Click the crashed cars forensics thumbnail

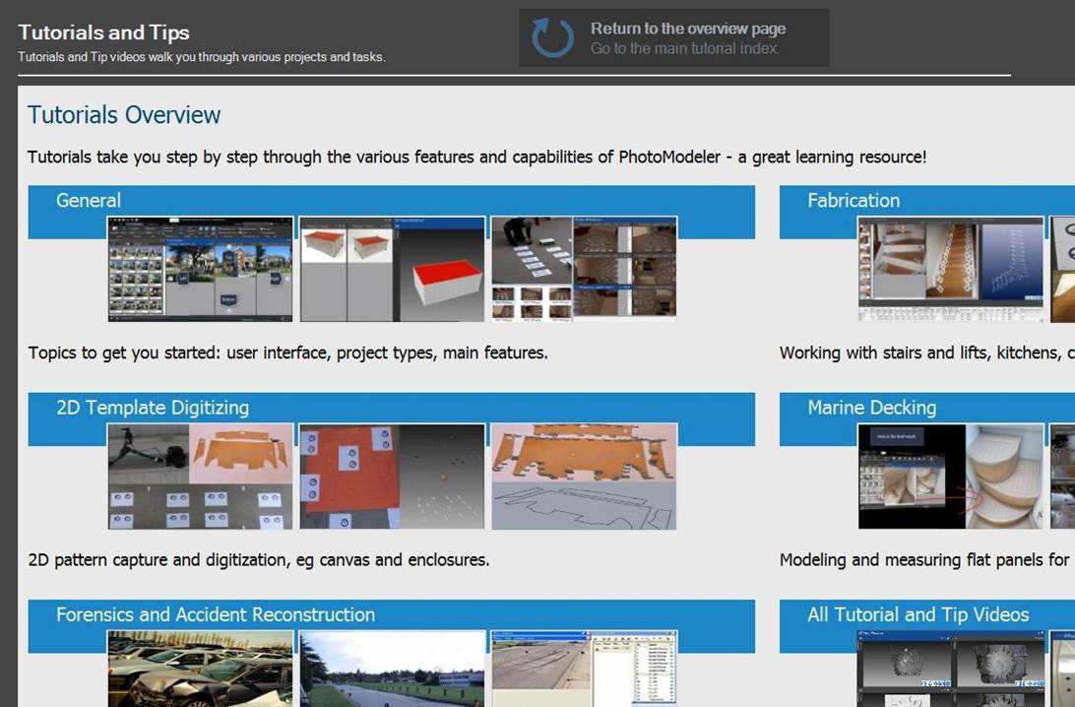(x=201, y=669)
